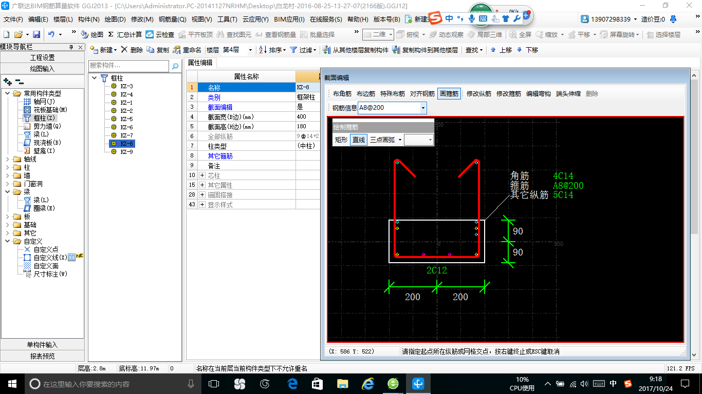
Task: Click 单构件输入 navigation button
Action: pyautogui.click(x=43, y=345)
